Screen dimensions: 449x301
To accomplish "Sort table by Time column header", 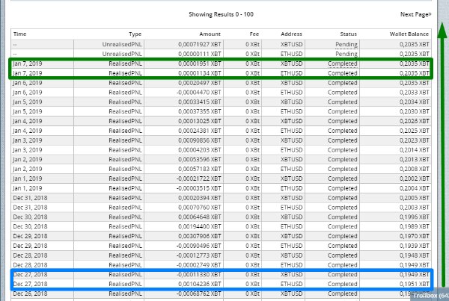I will click(x=20, y=34).
